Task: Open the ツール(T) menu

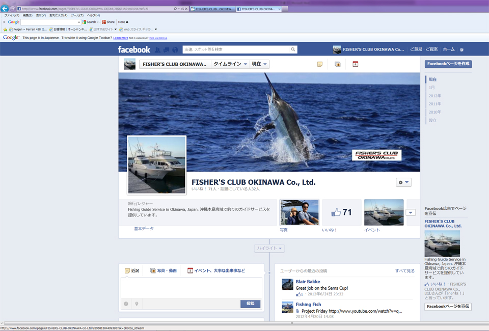Action: 77,15
